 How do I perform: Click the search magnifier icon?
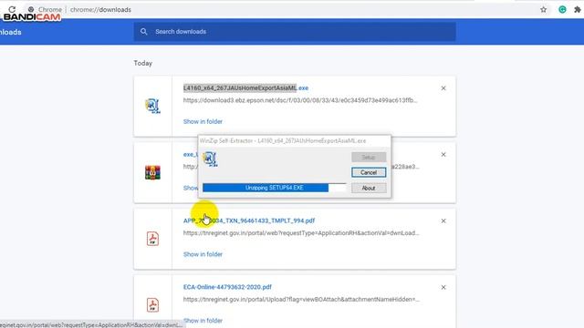pyautogui.click(x=144, y=32)
